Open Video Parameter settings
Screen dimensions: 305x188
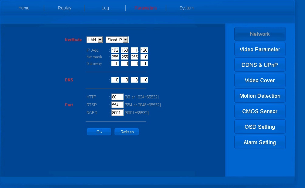click(x=260, y=50)
